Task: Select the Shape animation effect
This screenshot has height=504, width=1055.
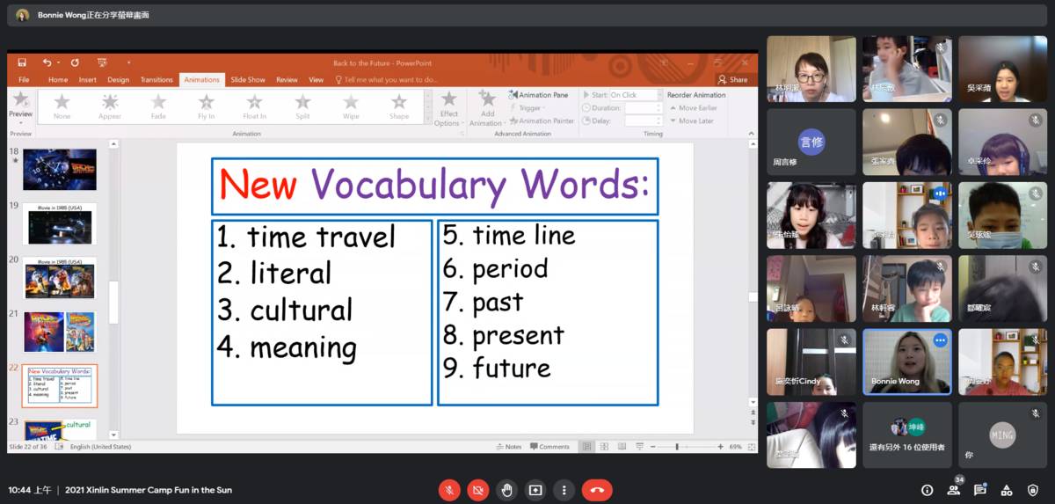Action: coord(399,106)
